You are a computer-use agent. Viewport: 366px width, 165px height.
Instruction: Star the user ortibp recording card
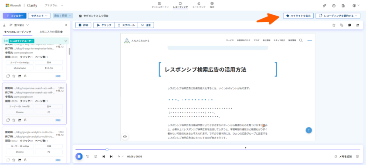point(14,160)
